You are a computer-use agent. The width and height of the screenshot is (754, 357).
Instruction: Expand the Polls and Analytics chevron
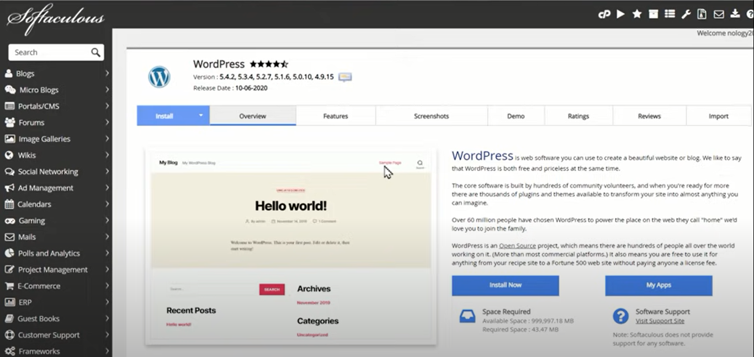107,253
